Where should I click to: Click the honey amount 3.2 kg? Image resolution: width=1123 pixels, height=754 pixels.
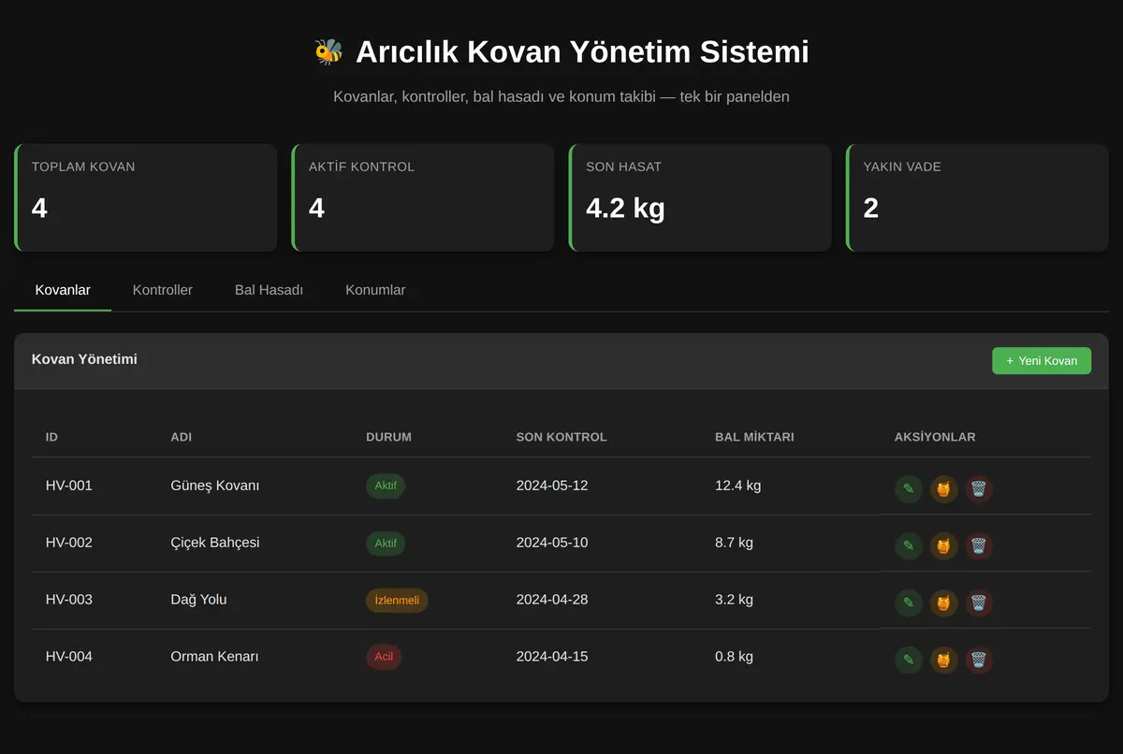coord(734,600)
